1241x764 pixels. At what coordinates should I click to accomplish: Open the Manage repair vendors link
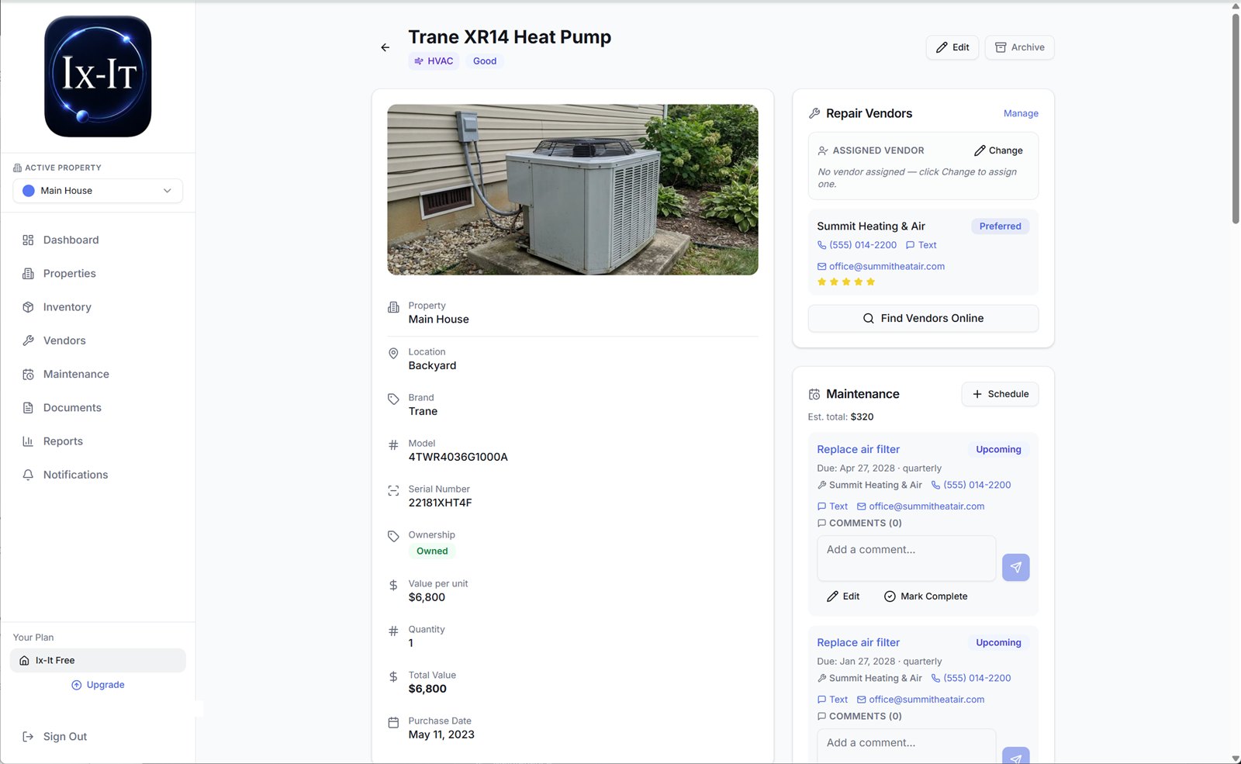click(1021, 113)
